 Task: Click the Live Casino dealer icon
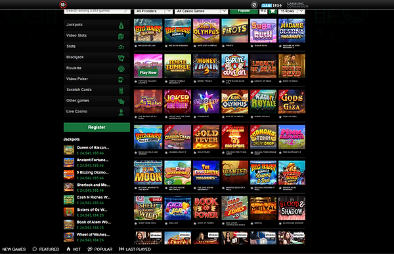click(x=121, y=112)
